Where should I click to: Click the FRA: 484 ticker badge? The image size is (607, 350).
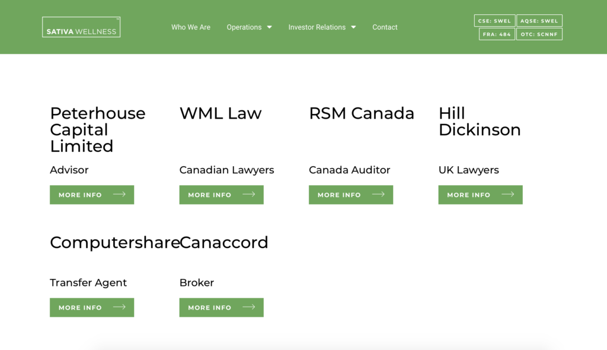(x=497, y=34)
